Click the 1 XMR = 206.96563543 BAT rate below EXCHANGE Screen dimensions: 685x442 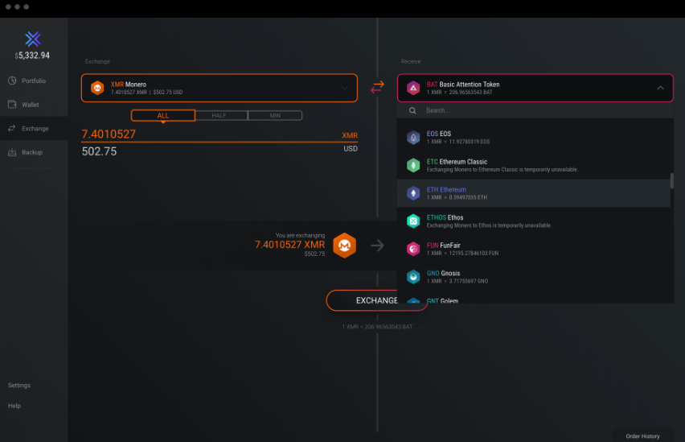tap(377, 326)
